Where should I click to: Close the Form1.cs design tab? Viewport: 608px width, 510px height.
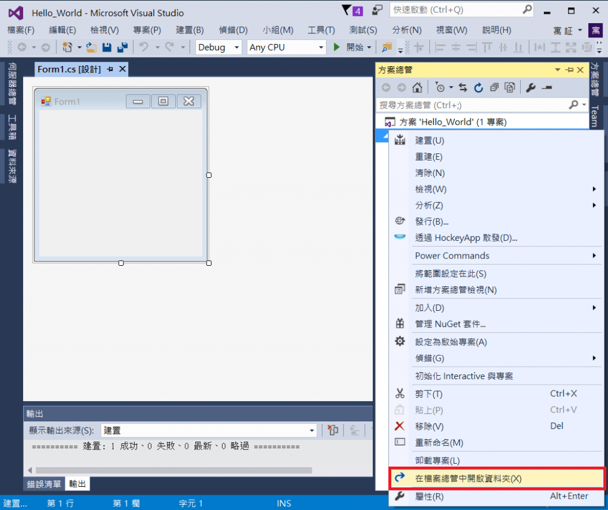122,69
